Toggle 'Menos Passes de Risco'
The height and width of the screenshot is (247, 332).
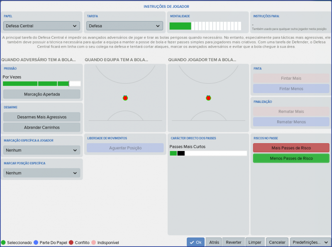coord(291,158)
